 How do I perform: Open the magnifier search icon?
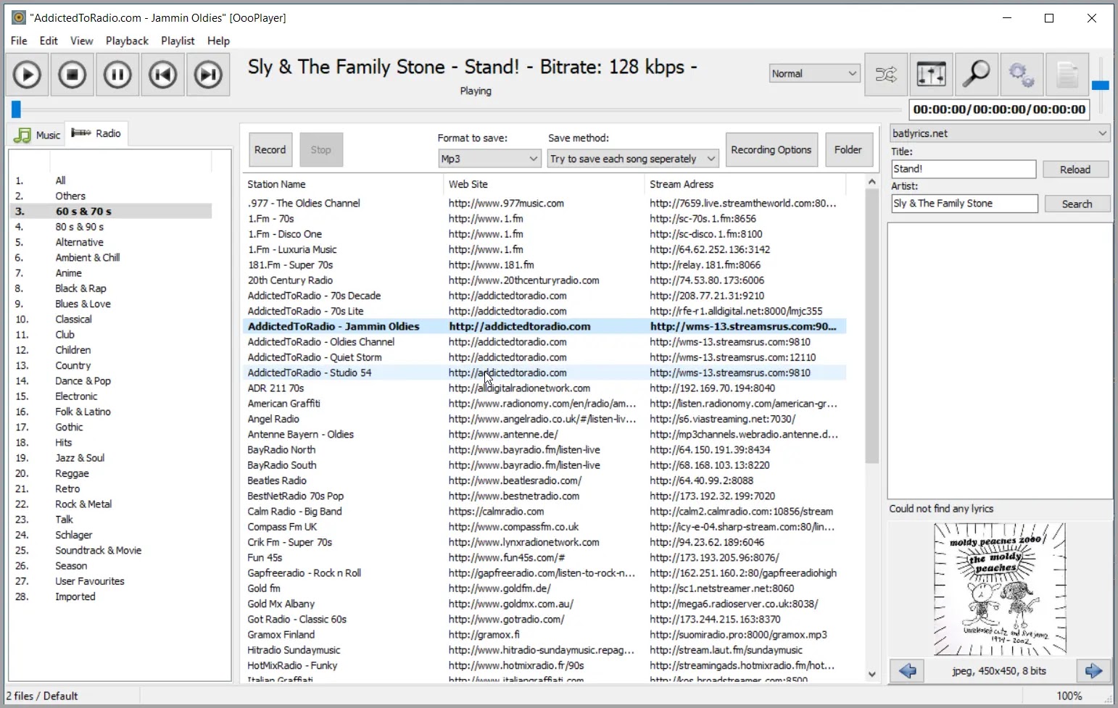coord(976,75)
